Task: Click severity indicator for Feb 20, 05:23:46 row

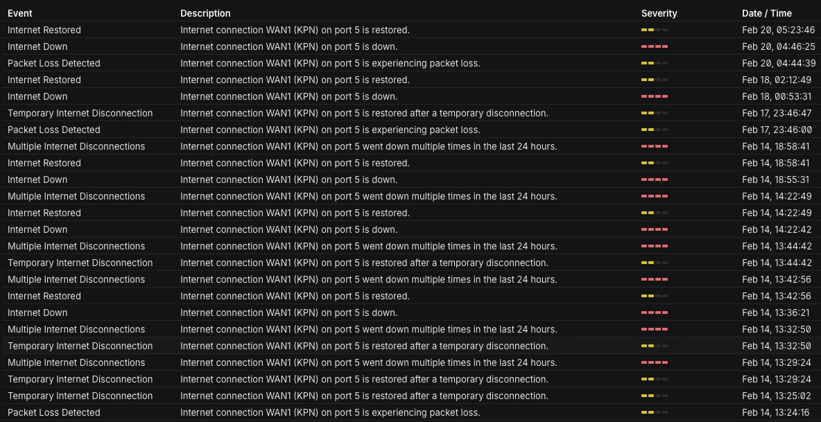Action: click(x=654, y=30)
